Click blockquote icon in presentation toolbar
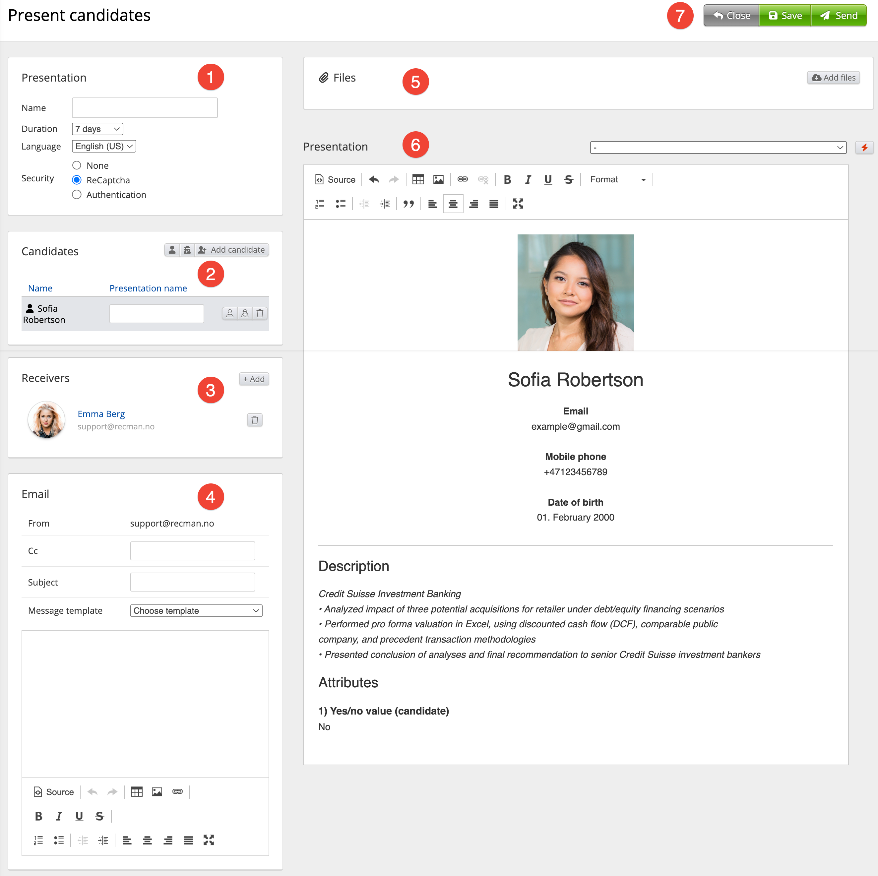The image size is (878, 876). coord(408,204)
